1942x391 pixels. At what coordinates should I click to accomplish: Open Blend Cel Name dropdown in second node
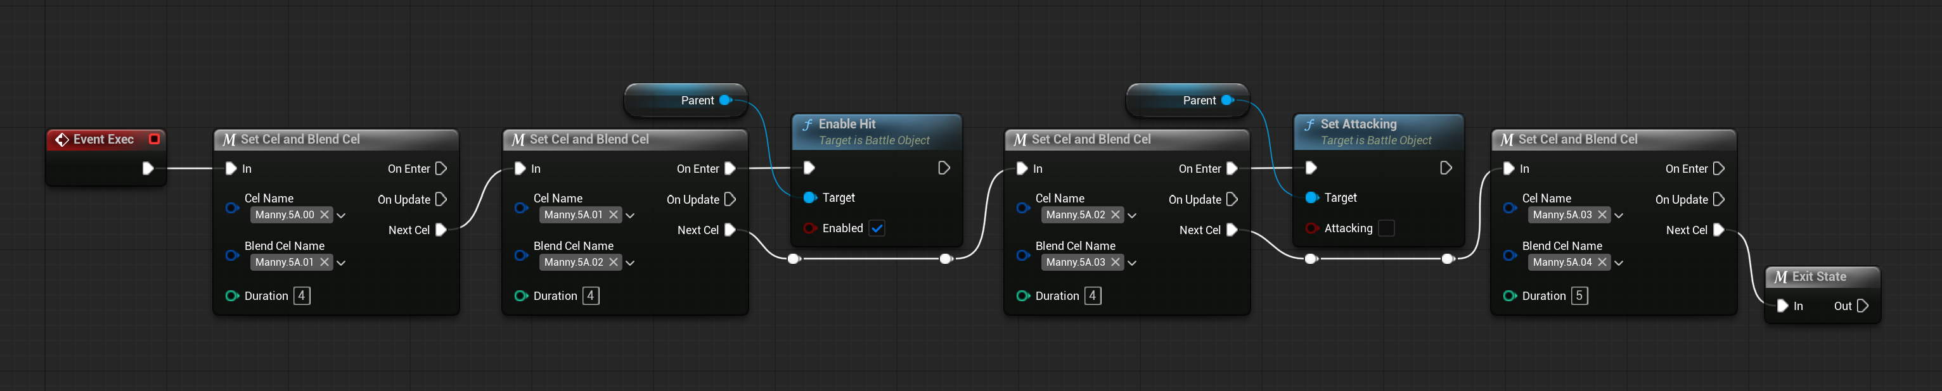click(630, 263)
